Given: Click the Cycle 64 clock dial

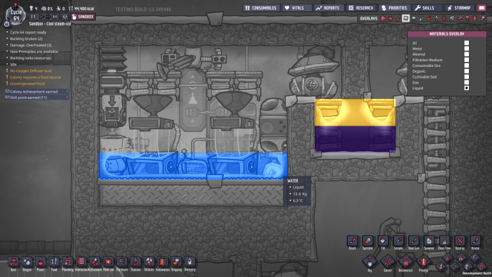Looking at the screenshot, I should tap(16, 15).
